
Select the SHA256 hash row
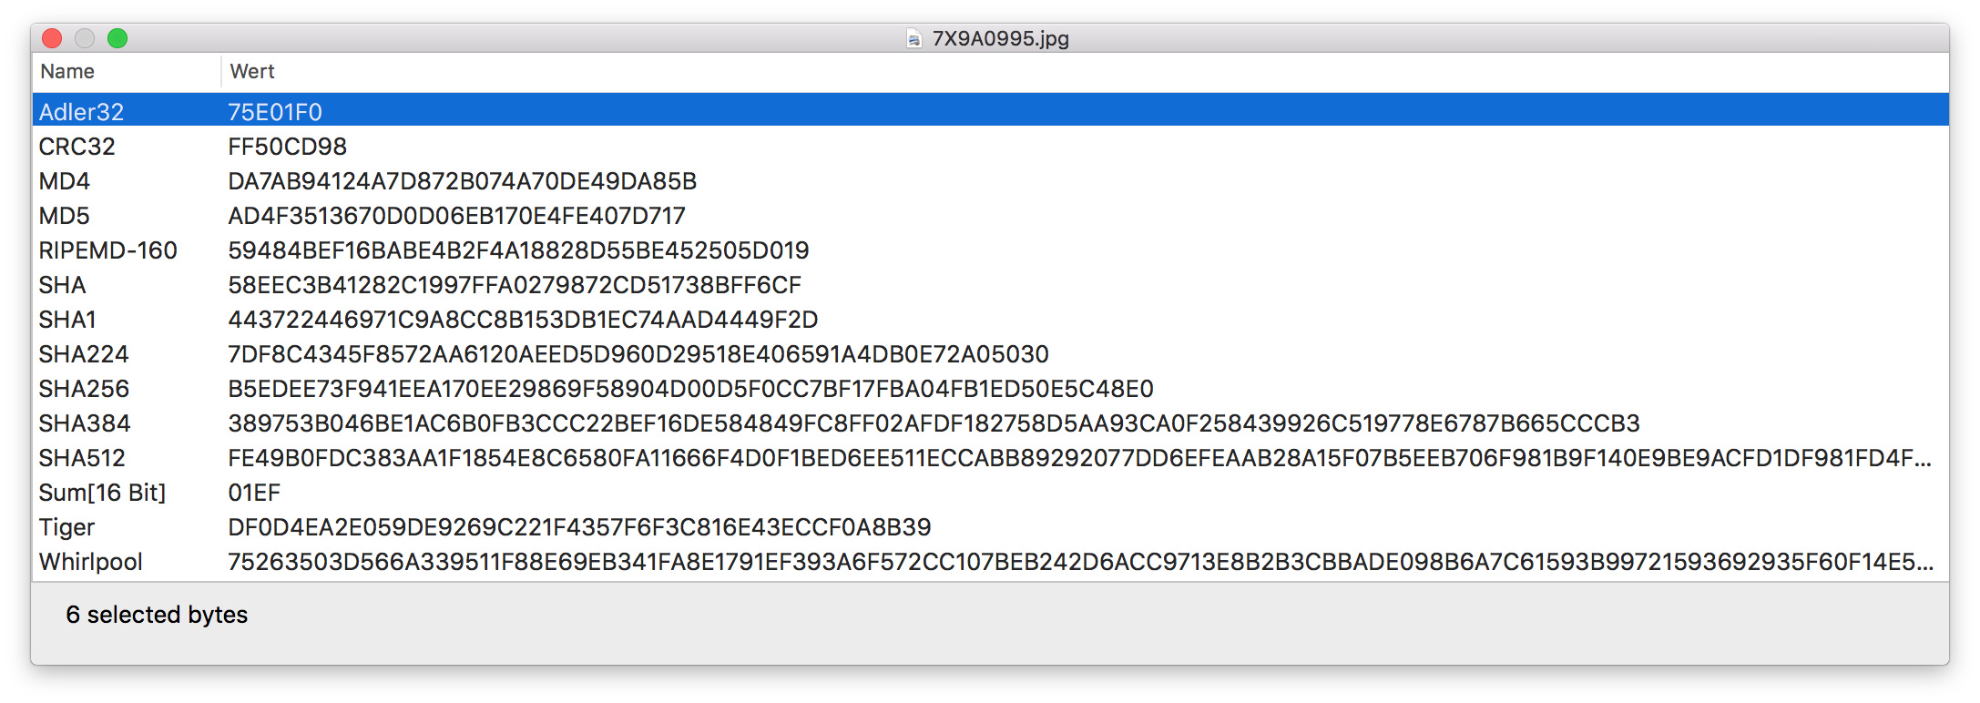pos(84,389)
